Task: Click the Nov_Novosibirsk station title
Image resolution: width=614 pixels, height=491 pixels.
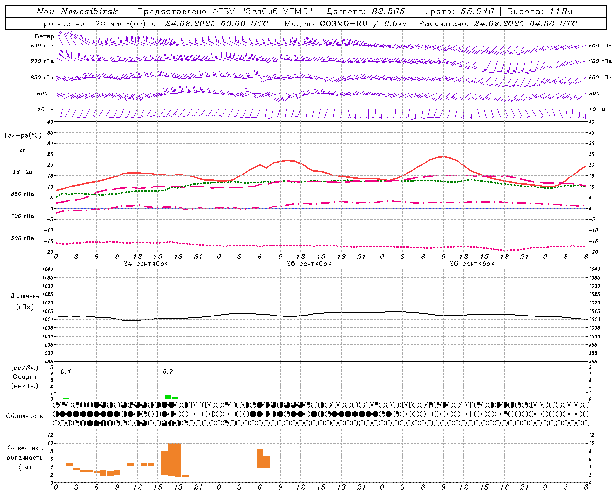Action: [77, 12]
